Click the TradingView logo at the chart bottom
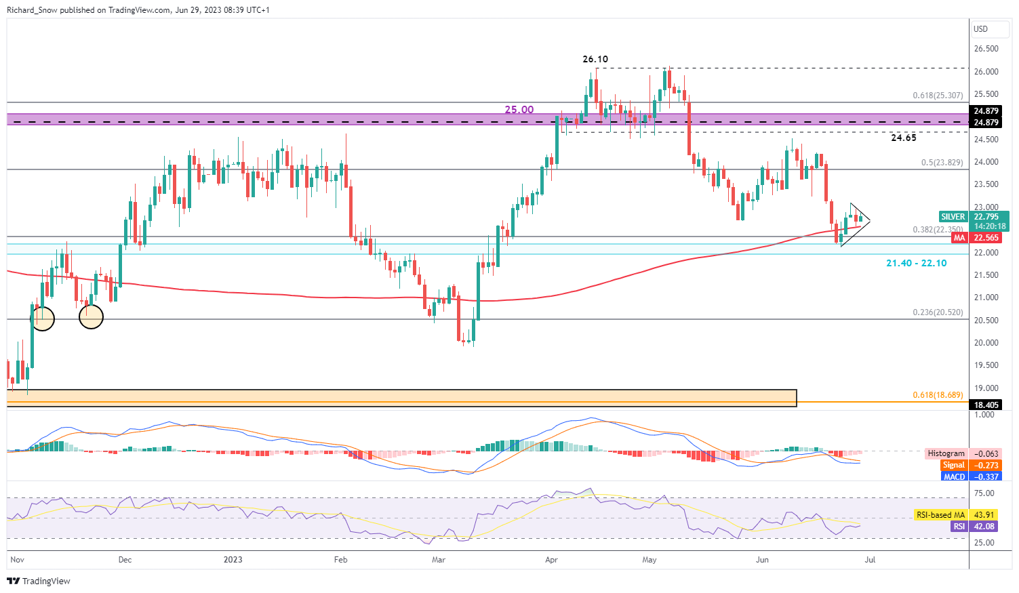This screenshot has width=1019, height=593. coord(39,581)
